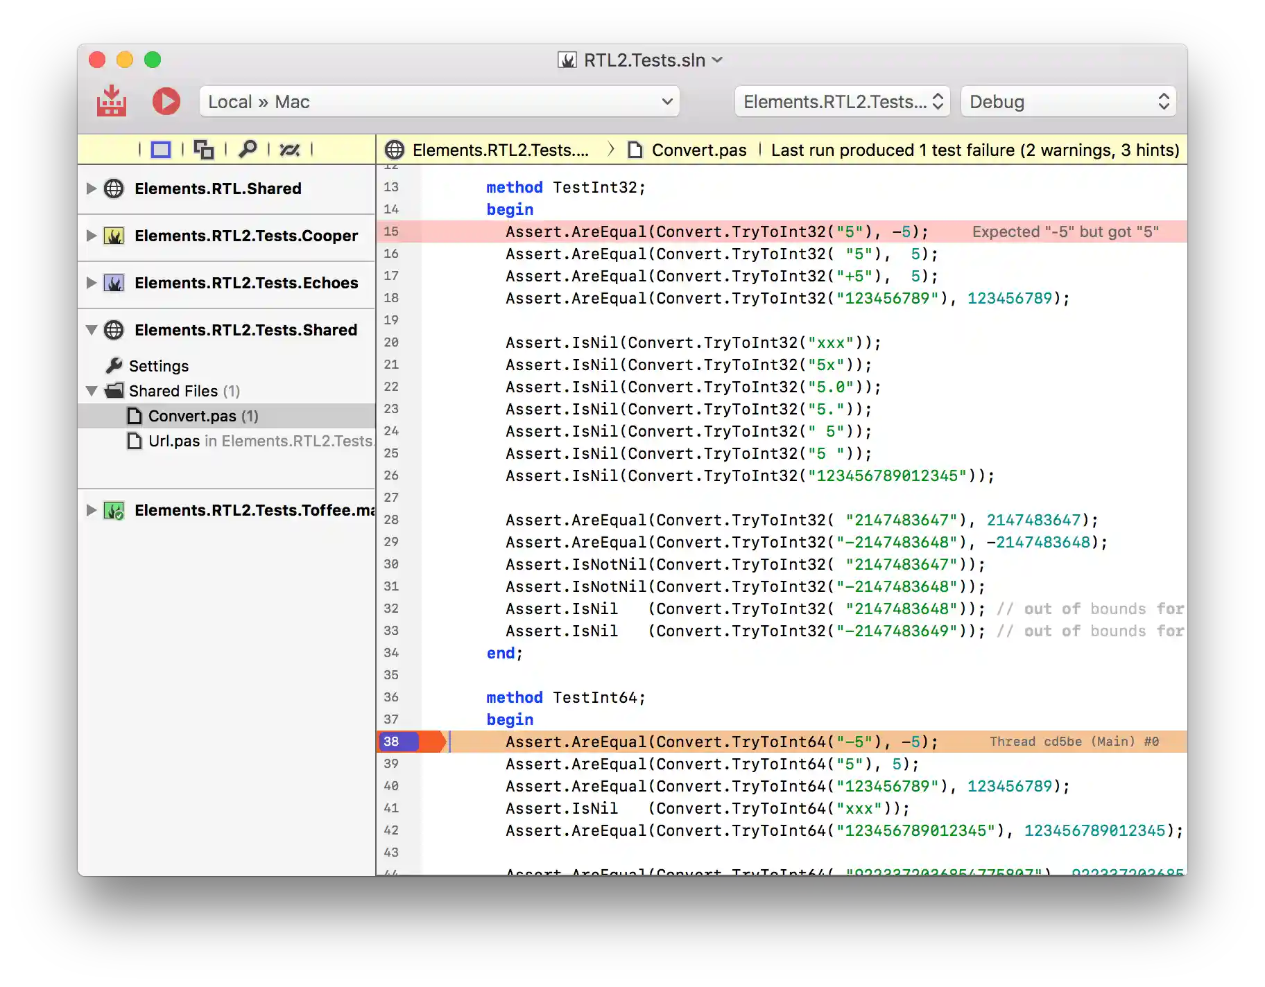Open the RTL2.Tests.sln title menu
1265x987 pixels.
click(x=644, y=60)
